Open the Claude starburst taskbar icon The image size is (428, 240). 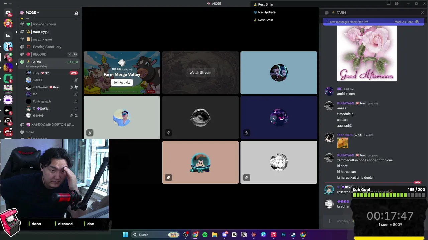click(x=254, y=235)
